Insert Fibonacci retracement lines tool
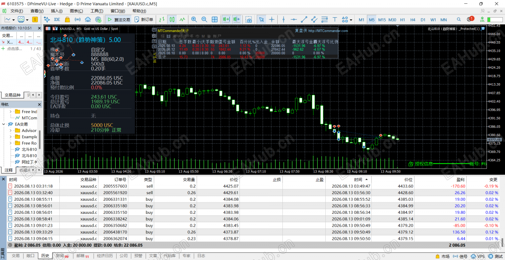The height and width of the screenshot is (260, 505). 324,19
